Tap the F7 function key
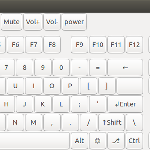 [x=34, y=45]
